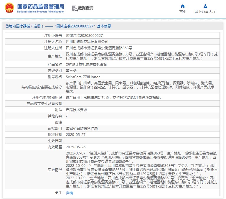Viewport: 226px width, 199px height.
Task: Click the 生效日期 label
Action: 55,141
